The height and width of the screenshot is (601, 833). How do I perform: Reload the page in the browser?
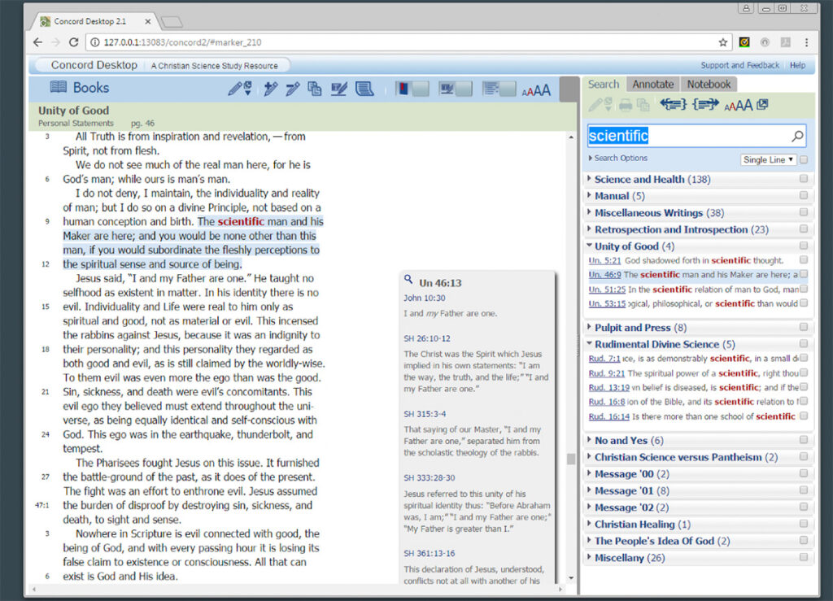point(74,42)
